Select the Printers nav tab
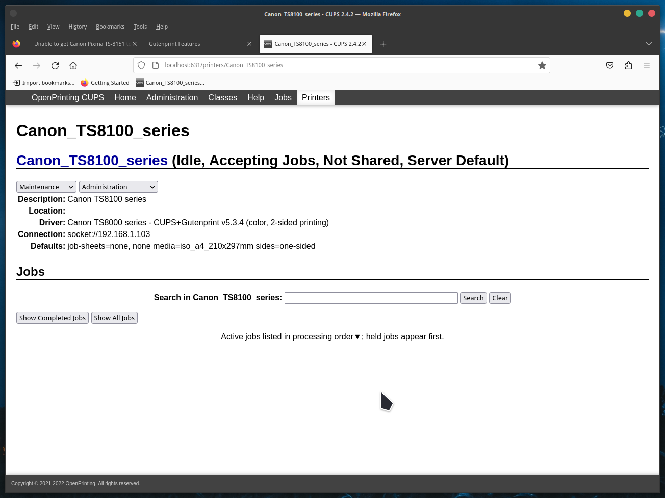This screenshot has height=498, width=665. coord(316,98)
